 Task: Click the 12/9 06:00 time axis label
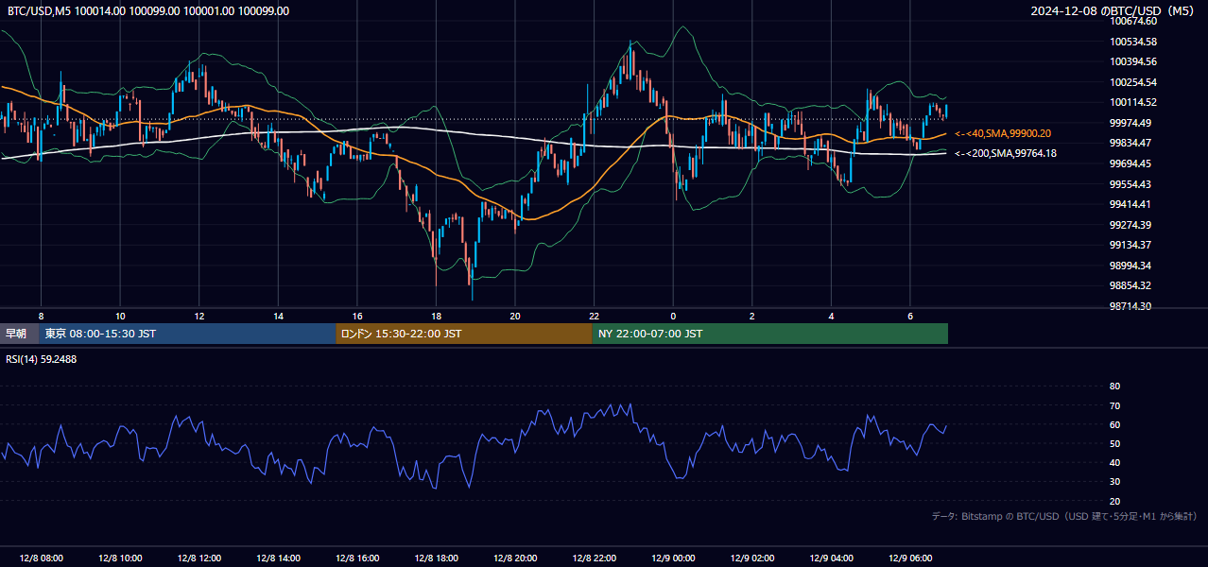(x=910, y=558)
